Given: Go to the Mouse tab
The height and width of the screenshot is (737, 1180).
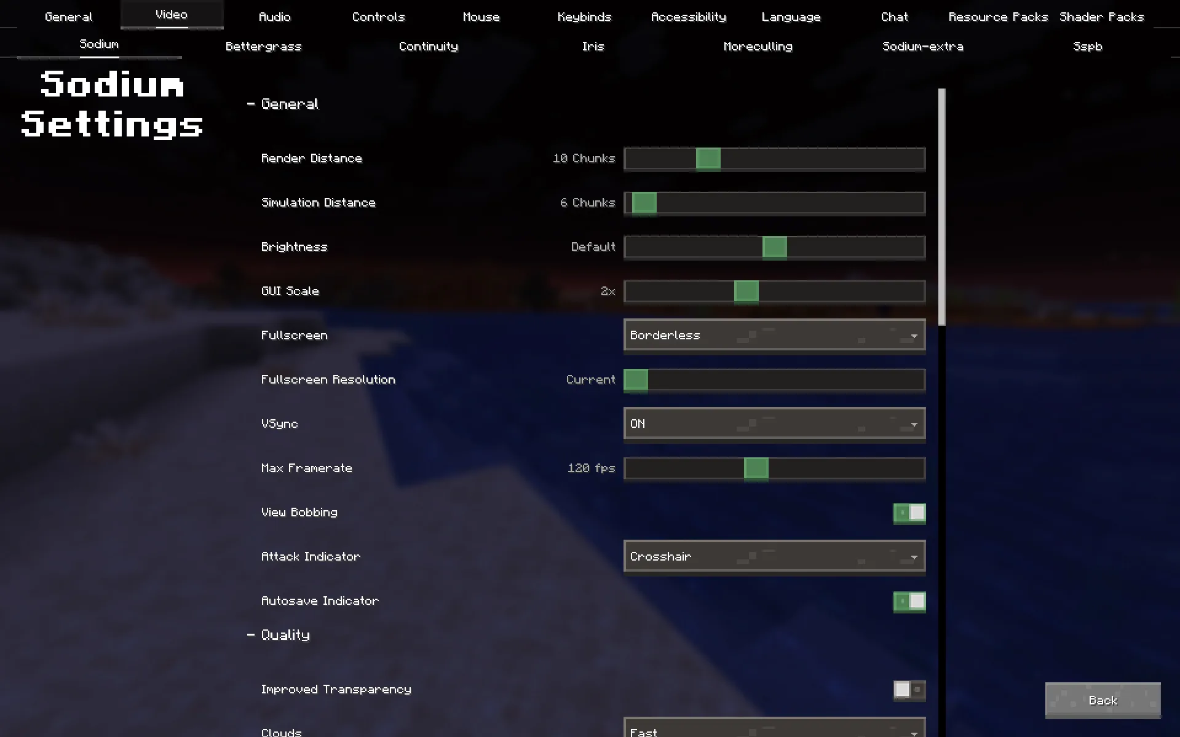Looking at the screenshot, I should point(481,17).
